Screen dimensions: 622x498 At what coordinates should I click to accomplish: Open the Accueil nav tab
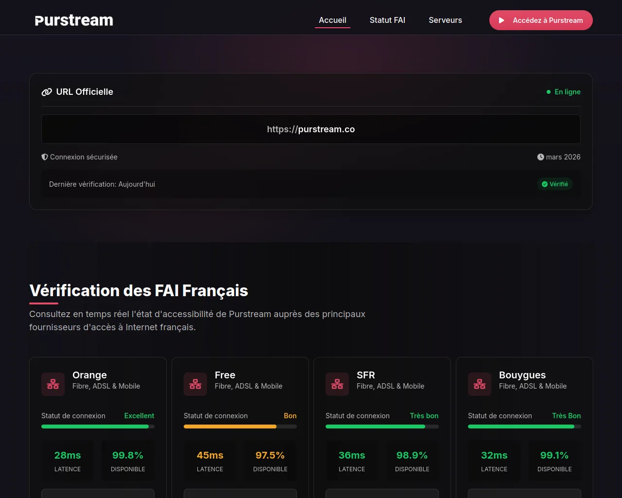[x=332, y=20]
